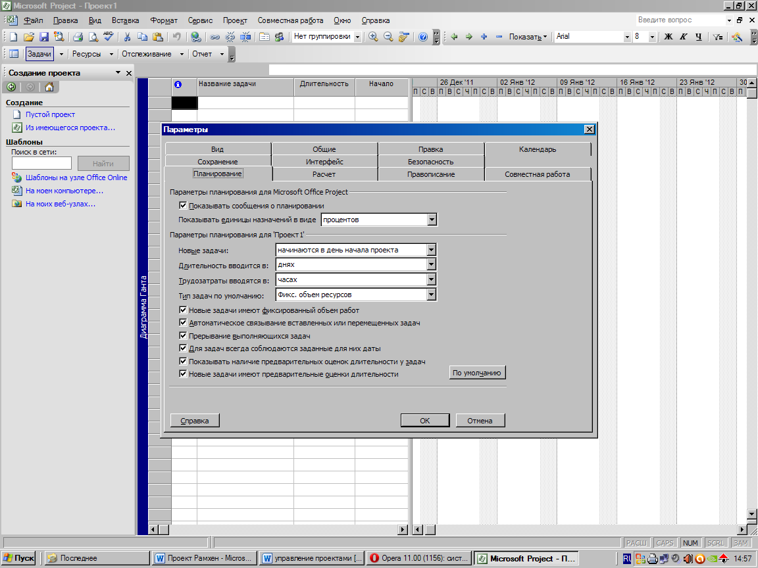Screen dimensions: 758x568
Task: Open Task Information icon in toolbar
Action: pyautogui.click(x=265, y=37)
